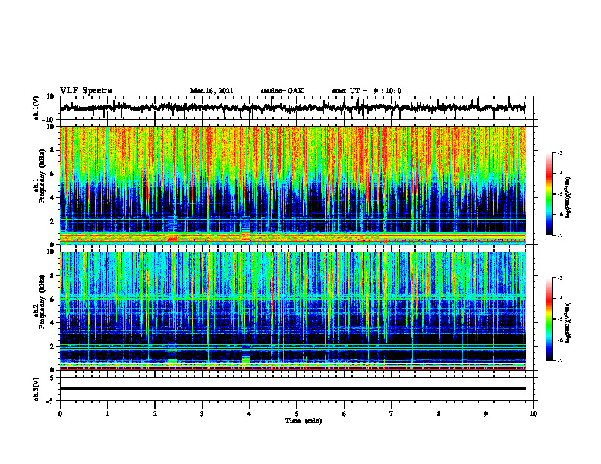Select the "start UT = 9 : 10: 0" header text

[x=367, y=91]
